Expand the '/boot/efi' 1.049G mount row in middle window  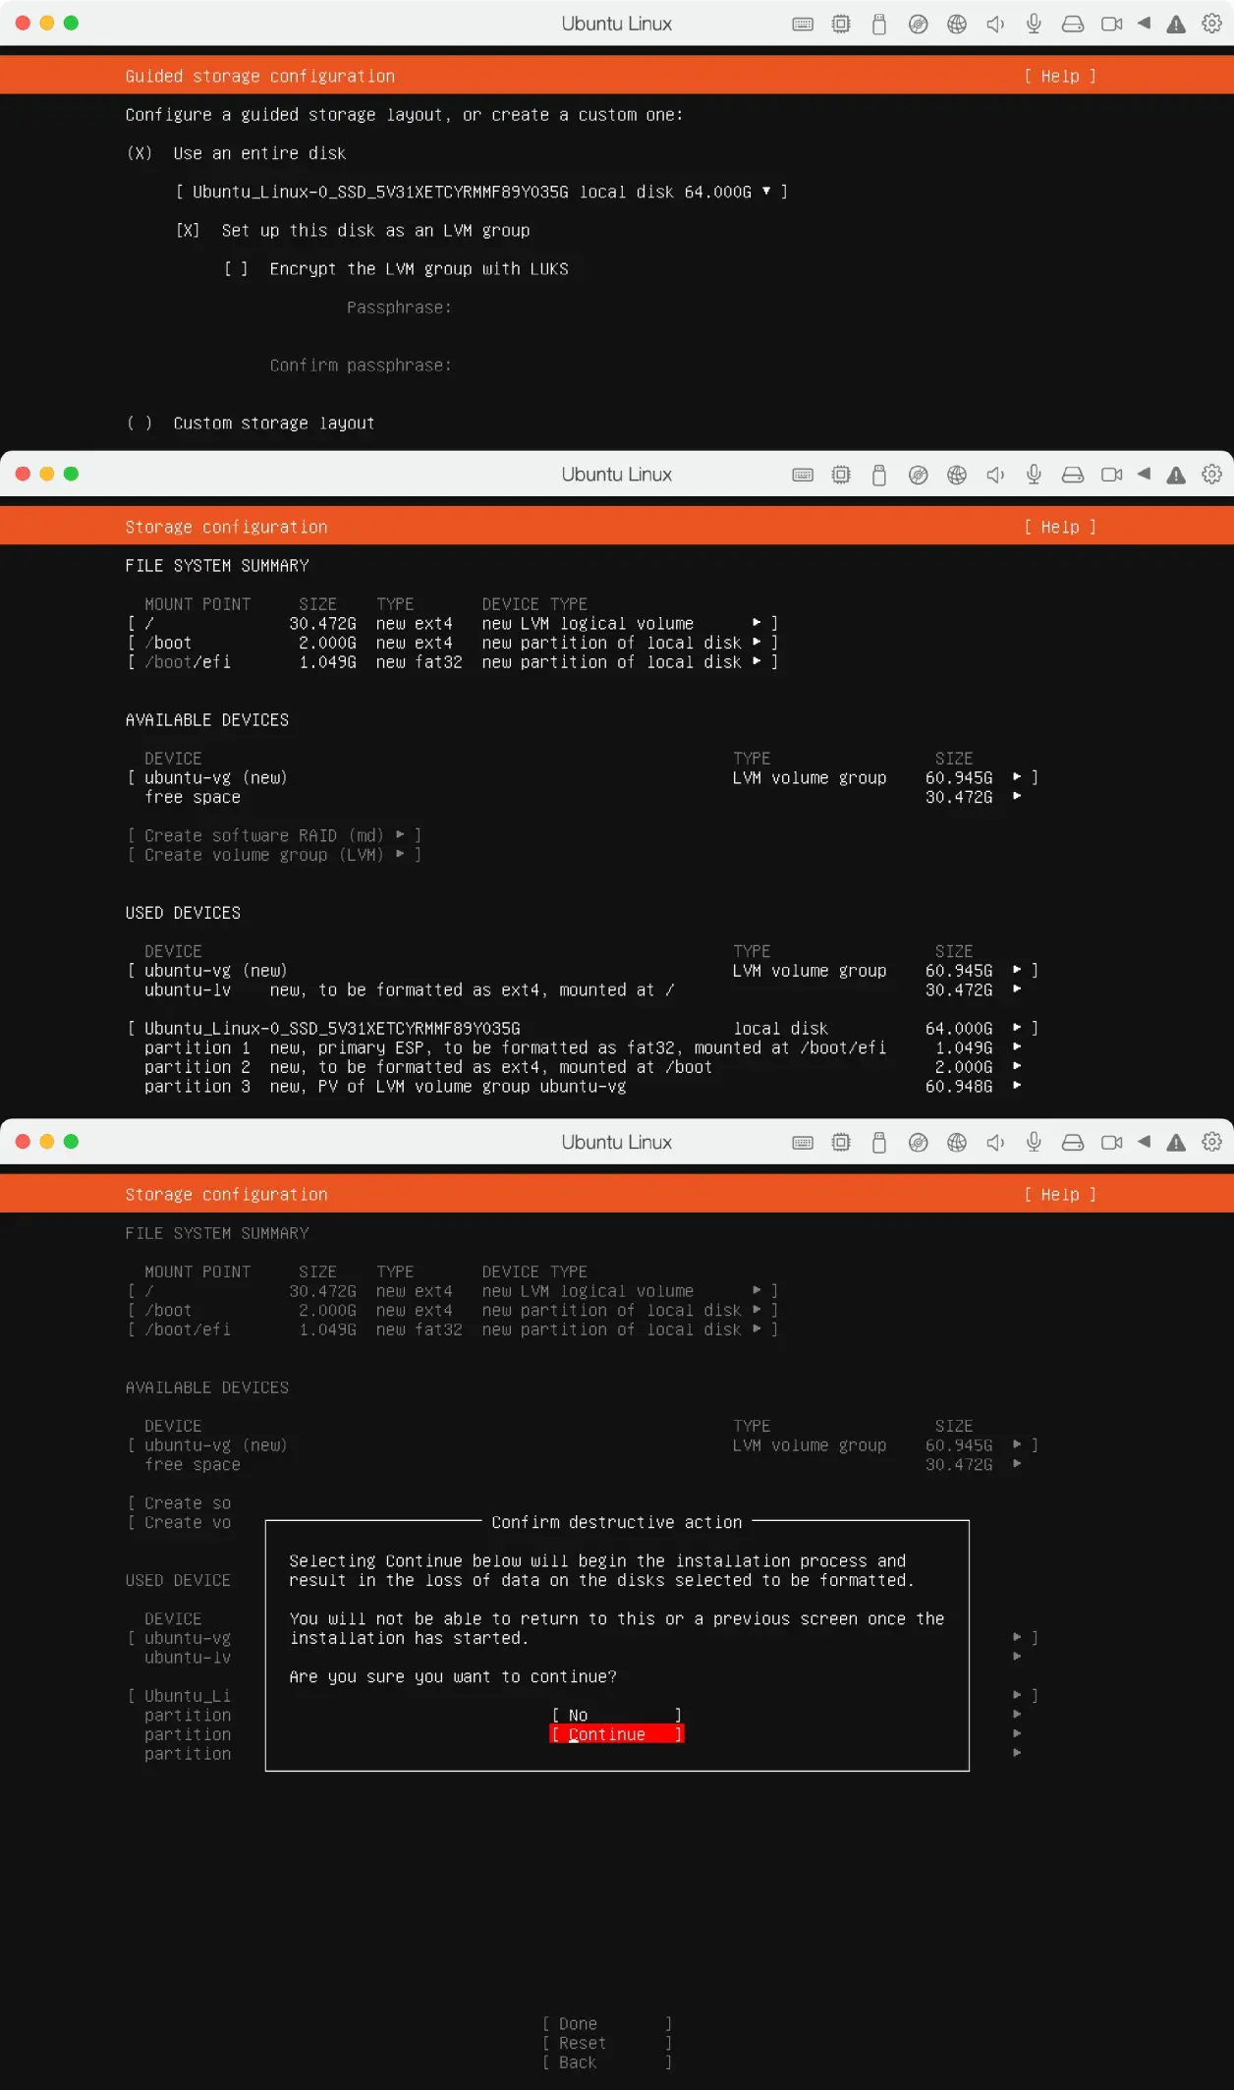point(453,662)
